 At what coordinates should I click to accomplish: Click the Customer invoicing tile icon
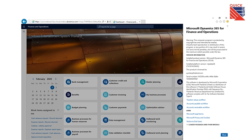[x=106, y=95]
